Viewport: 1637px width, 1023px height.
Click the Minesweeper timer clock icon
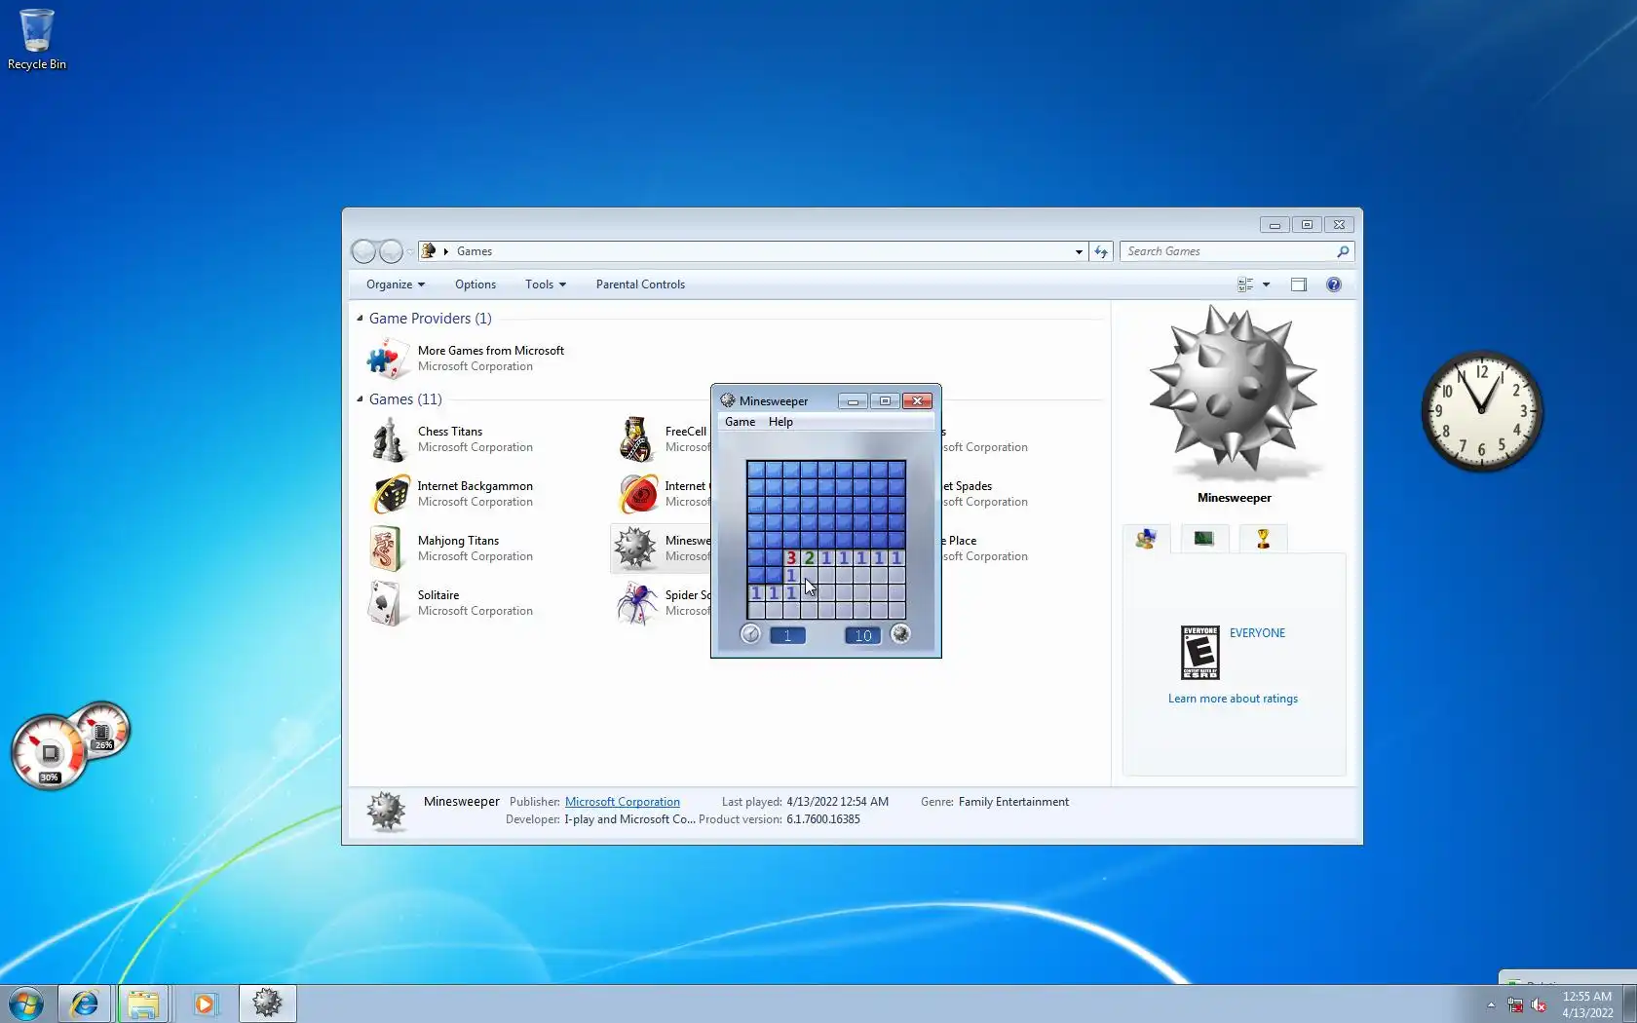(750, 634)
